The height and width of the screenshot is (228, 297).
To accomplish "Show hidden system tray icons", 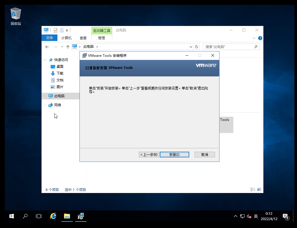I will [x=235, y=216].
